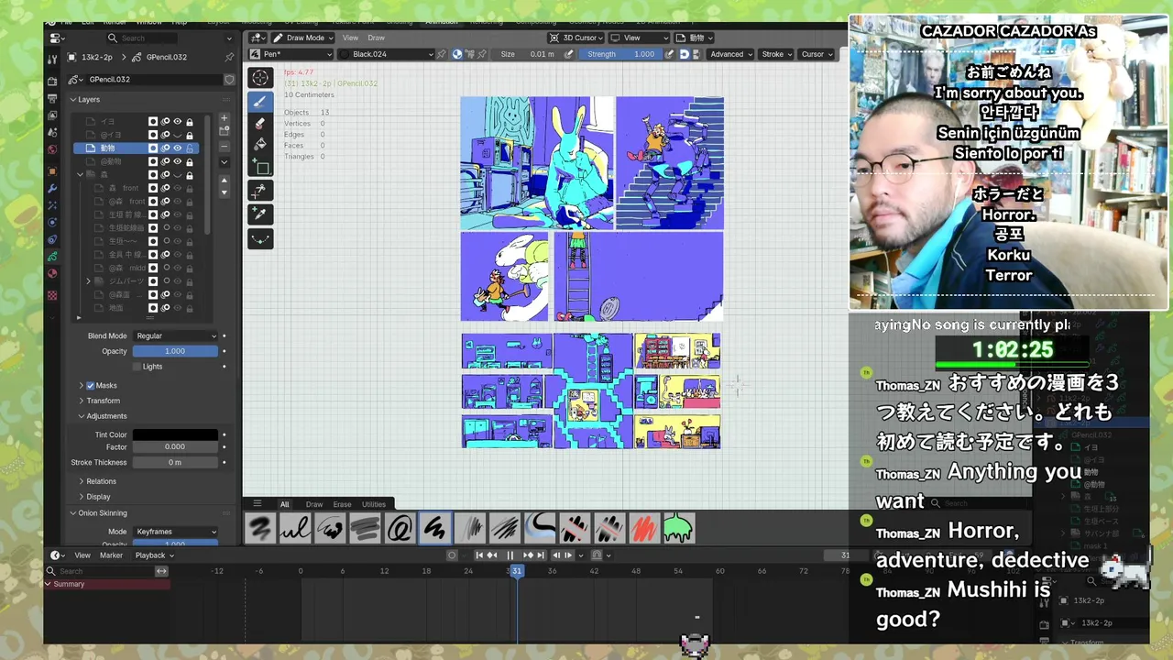Select the Box primitive tool

coord(260,168)
